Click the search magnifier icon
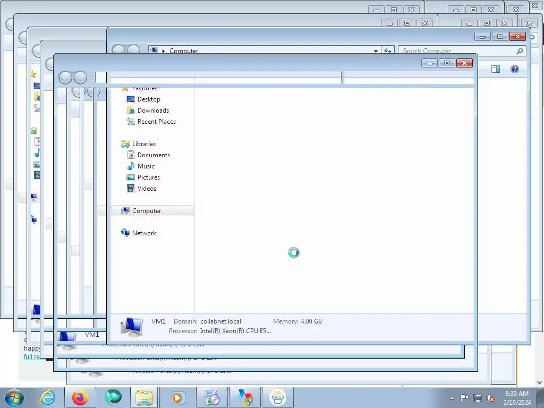The width and height of the screenshot is (544, 408). [x=520, y=51]
